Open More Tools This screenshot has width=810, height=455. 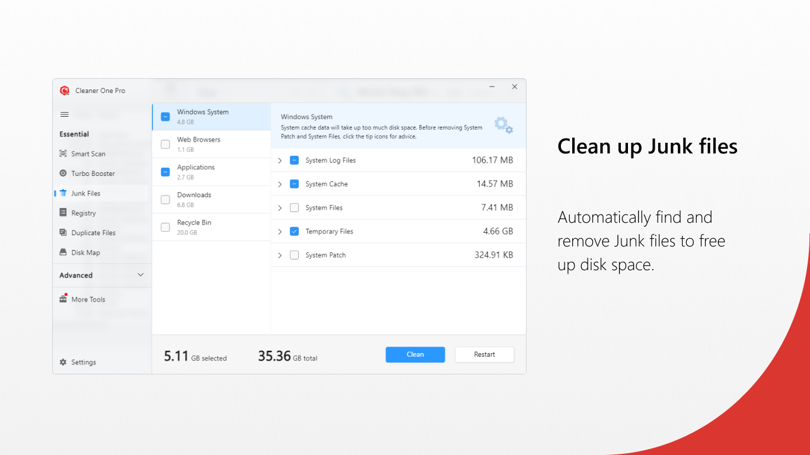point(88,299)
